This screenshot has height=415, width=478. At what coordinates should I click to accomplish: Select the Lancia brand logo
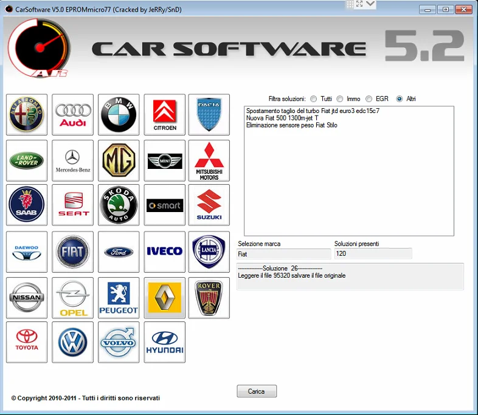[x=209, y=252]
